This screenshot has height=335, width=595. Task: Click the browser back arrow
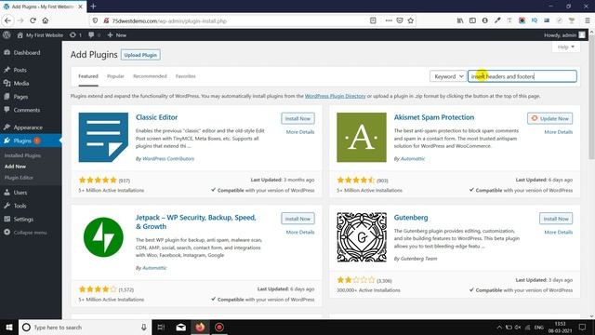[x=8, y=20]
